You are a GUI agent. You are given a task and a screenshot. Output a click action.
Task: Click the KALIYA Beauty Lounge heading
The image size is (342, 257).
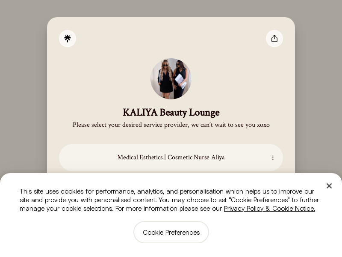[171, 112]
